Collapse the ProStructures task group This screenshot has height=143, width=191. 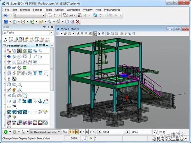click(x=47, y=45)
